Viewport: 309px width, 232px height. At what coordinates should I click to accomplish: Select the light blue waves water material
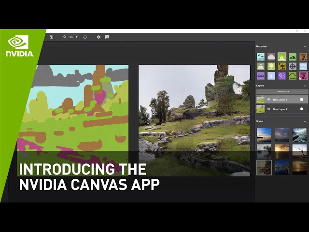click(303, 67)
